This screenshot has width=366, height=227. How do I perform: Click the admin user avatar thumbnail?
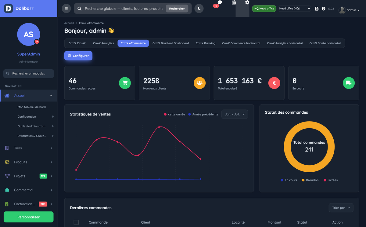pyautogui.click(x=342, y=10)
